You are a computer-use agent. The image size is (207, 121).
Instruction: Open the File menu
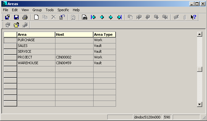tap(5, 10)
